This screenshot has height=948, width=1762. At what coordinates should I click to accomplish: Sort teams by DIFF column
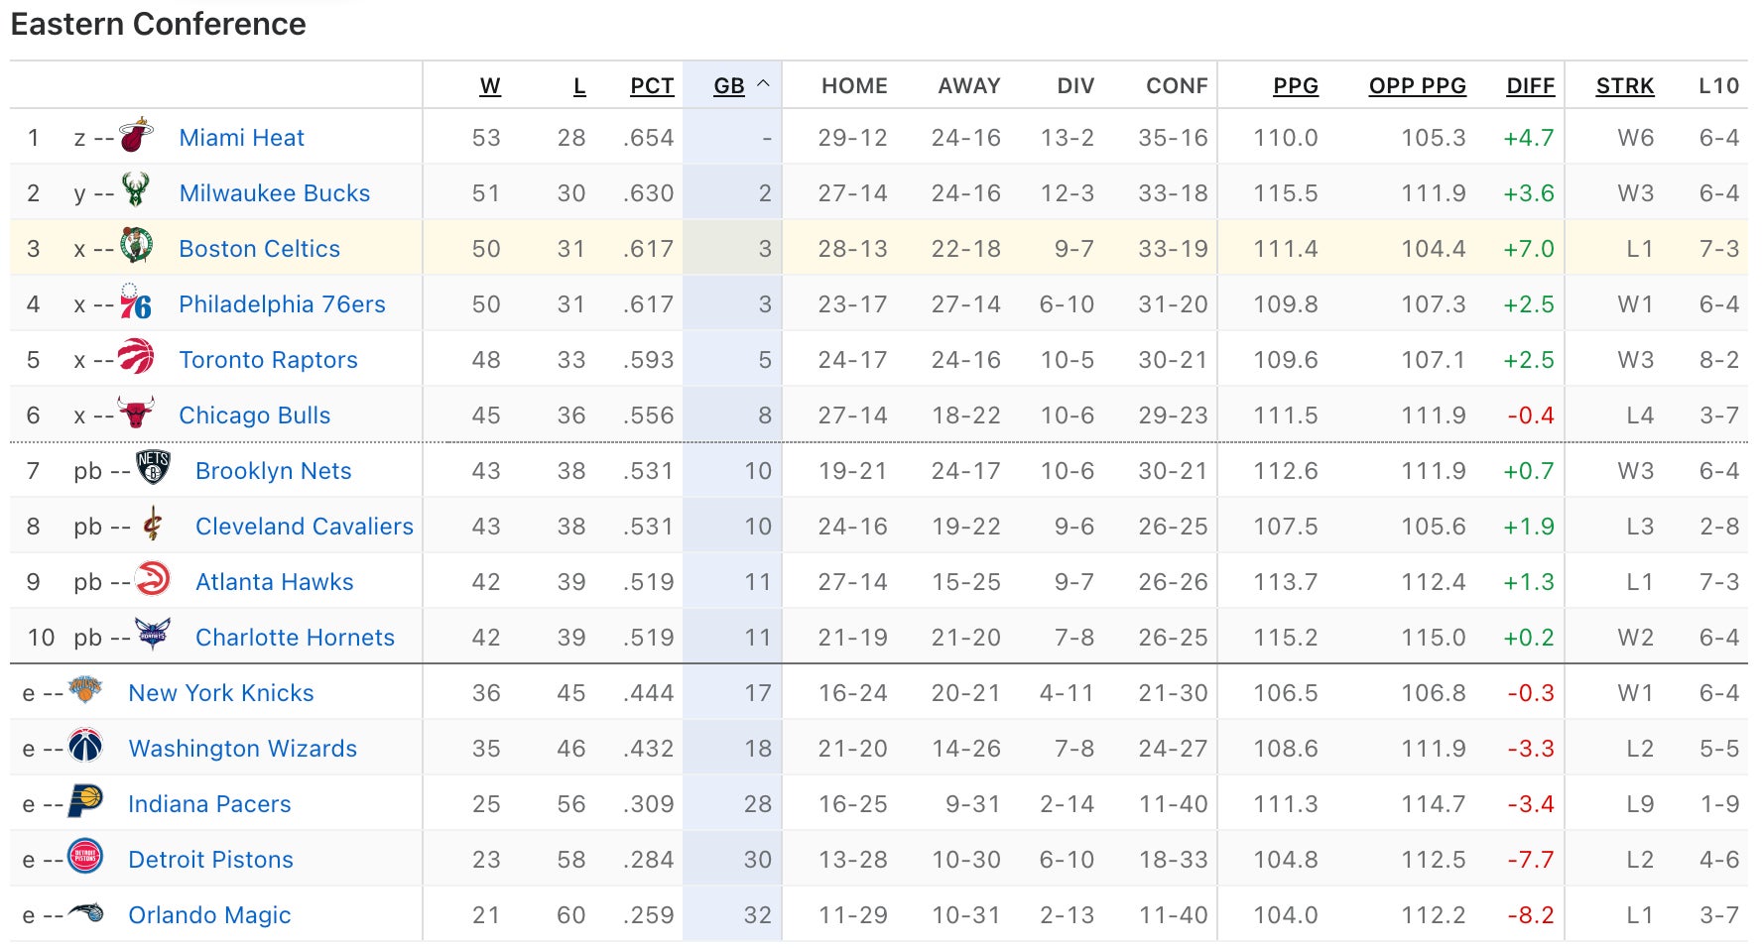tap(1530, 86)
